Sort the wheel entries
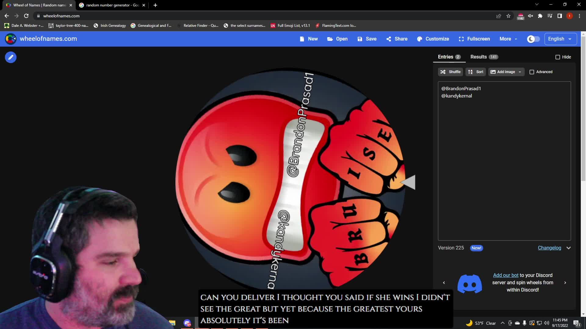 476,72
